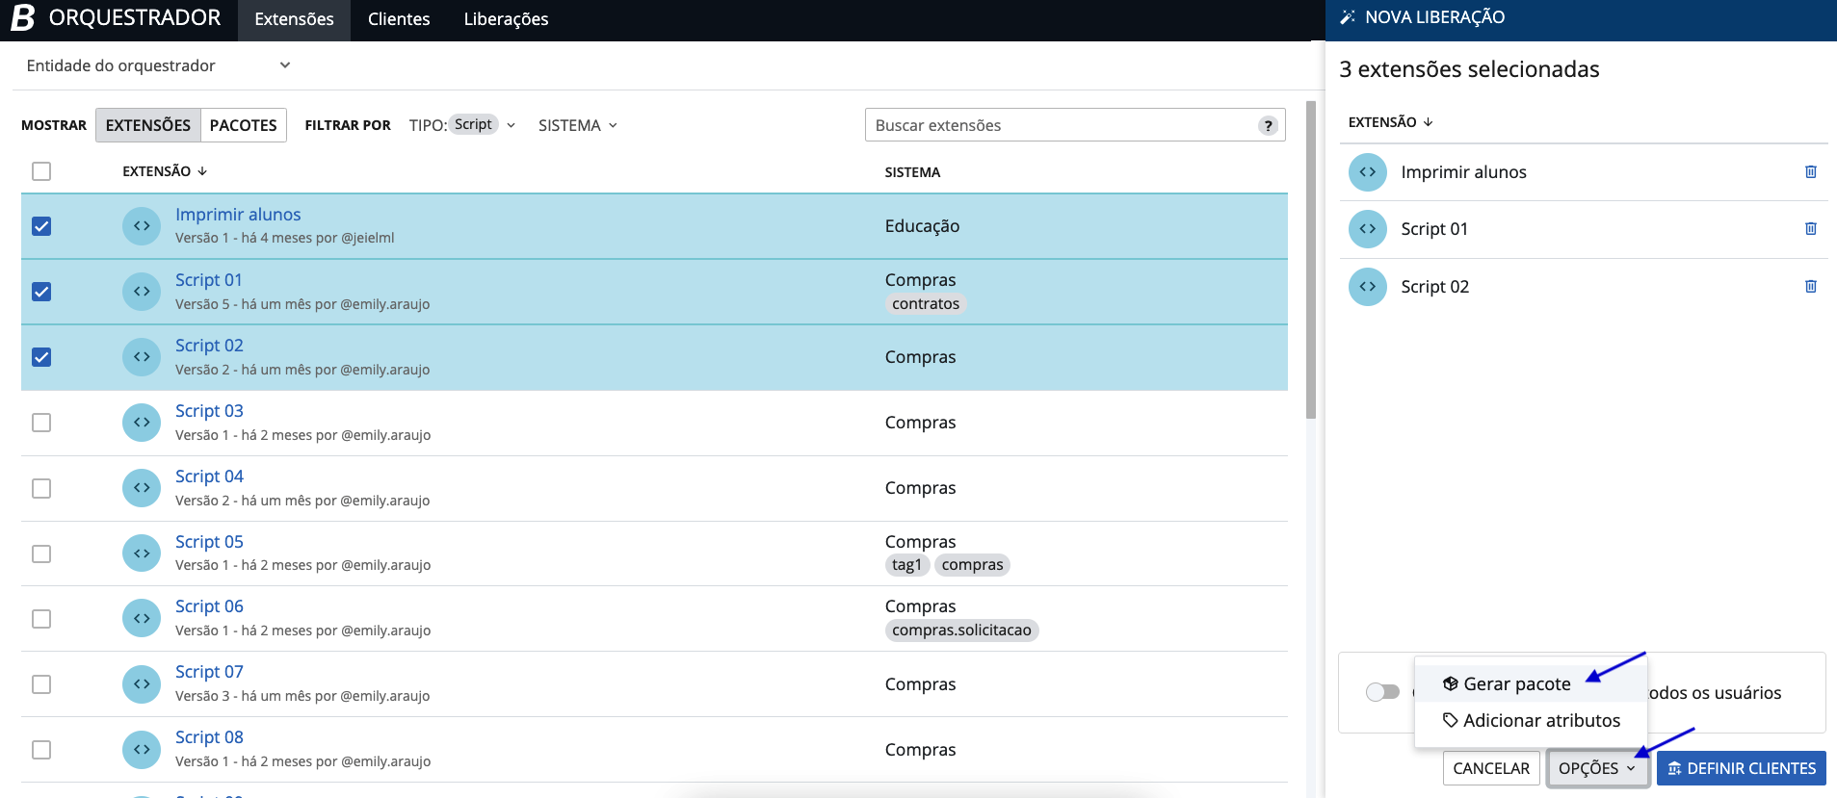Image resolution: width=1837 pixels, height=798 pixels.
Task: Check the Script 04 checkbox
Action: [x=41, y=488]
